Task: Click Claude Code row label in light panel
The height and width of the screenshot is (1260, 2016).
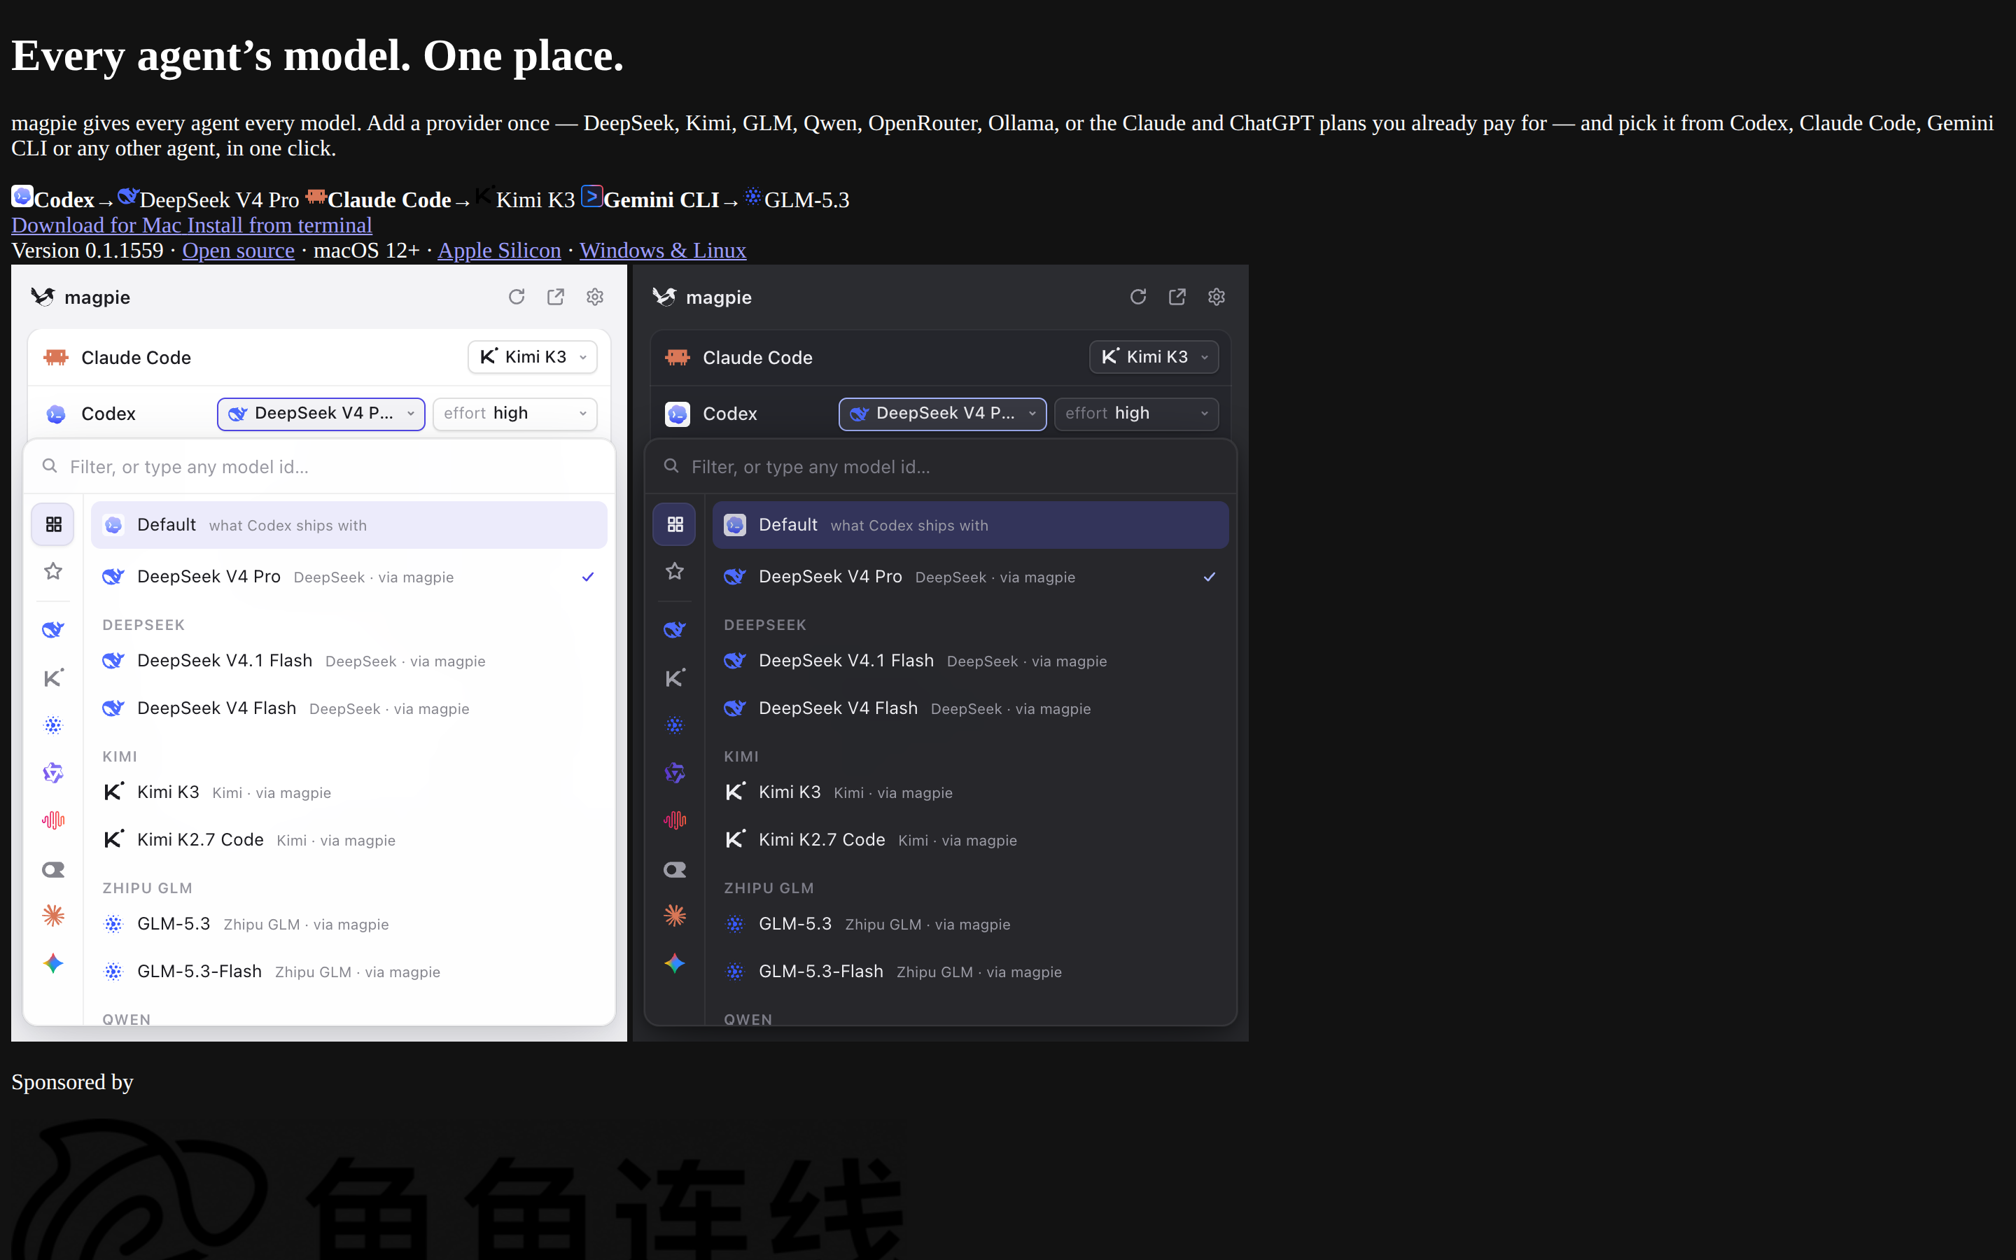Action: pyautogui.click(x=136, y=358)
